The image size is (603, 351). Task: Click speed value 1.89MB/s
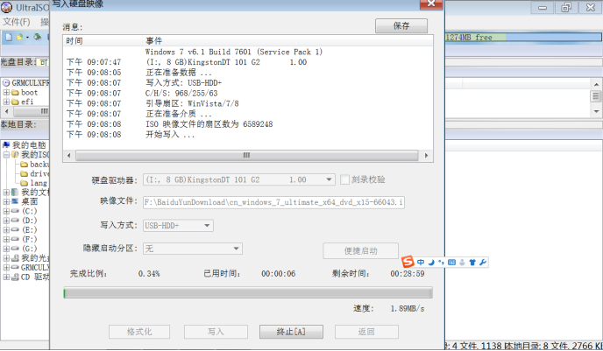[x=408, y=309]
